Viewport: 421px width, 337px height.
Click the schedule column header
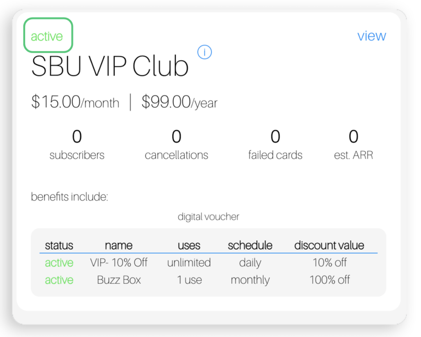pos(250,245)
